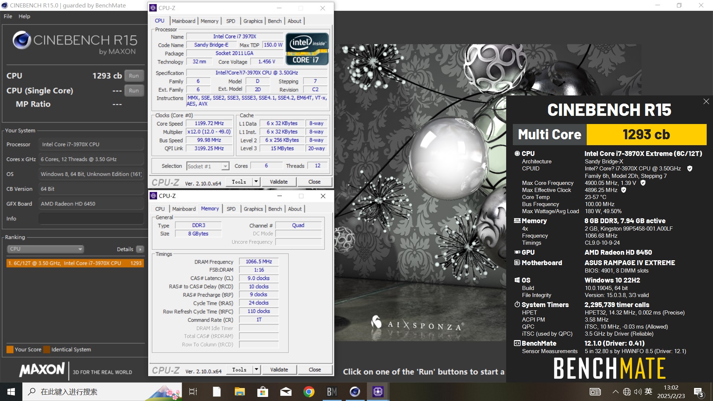The width and height of the screenshot is (713, 401).
Task: Expand the Tools arrow in the lower CPU-Z
Action: coord(256,369)
